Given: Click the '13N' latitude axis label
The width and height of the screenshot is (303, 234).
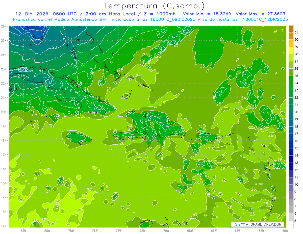Looking at the screenshot, I should coord(4,212).
